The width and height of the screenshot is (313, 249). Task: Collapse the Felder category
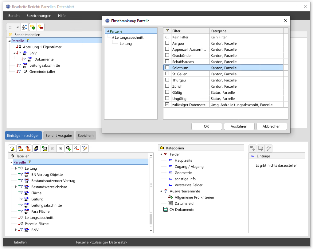pyautogui.click(x=161, y=155)
